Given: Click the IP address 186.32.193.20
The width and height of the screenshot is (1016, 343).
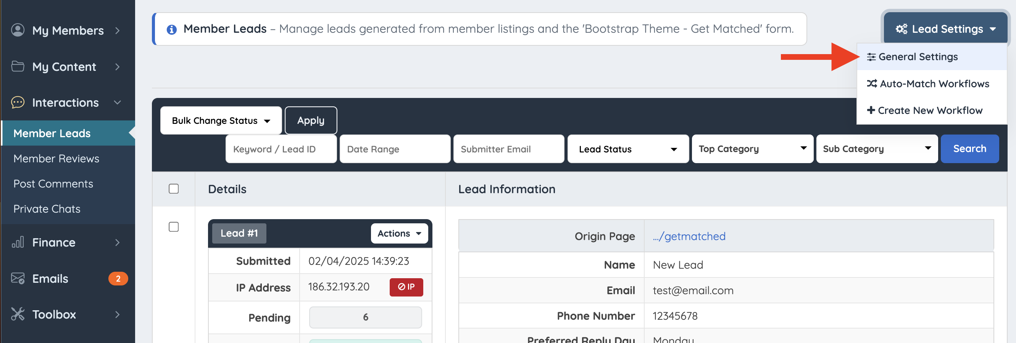Looking at the screenshot, I should [x=339, y=287].
